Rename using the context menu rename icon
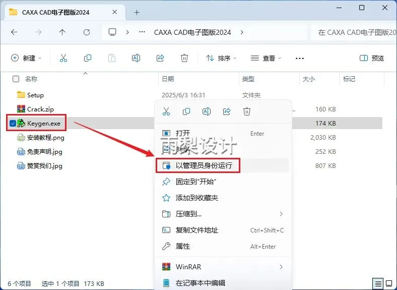 coord(207,111)
